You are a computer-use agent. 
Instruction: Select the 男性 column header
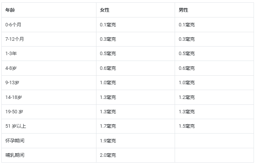(184, 10)
